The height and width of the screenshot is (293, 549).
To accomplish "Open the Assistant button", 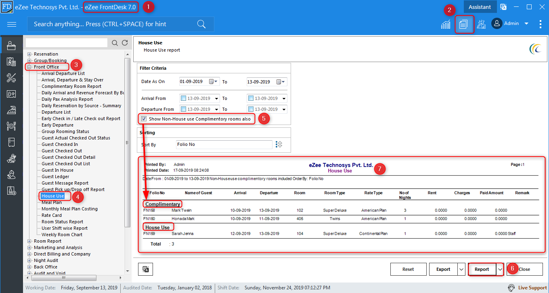I will (x=480, y=7).
